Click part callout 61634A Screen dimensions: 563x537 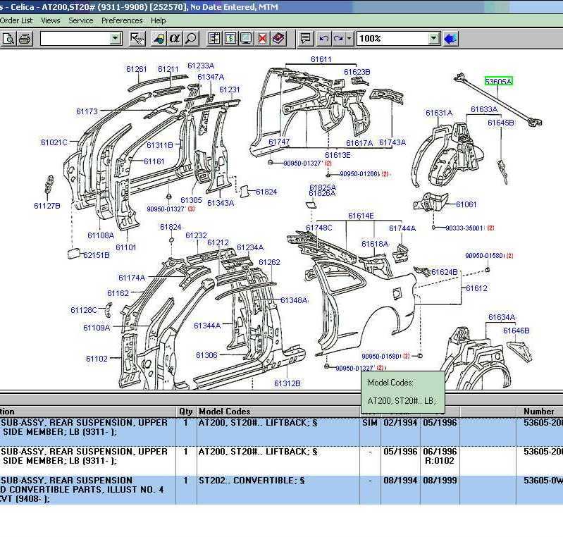click(502, 317)
